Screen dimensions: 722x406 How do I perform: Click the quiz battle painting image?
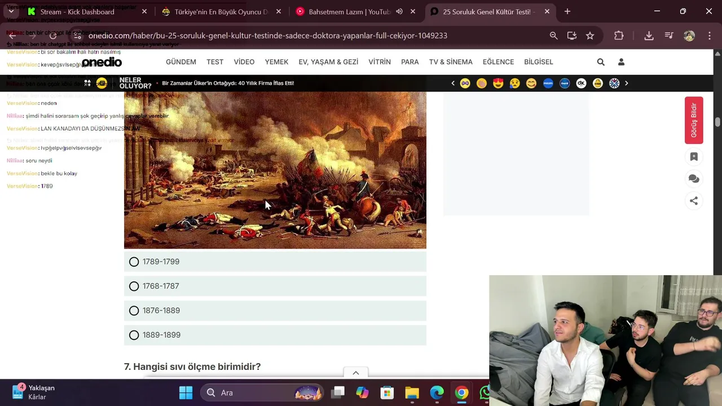coord(275,170)
